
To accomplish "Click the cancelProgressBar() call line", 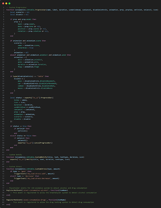I will [x=35, y=143].
